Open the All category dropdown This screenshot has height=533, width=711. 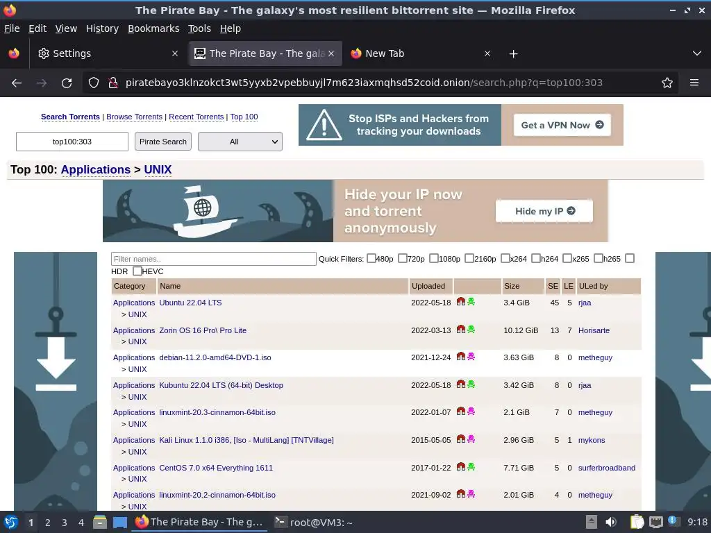[240, 142]
